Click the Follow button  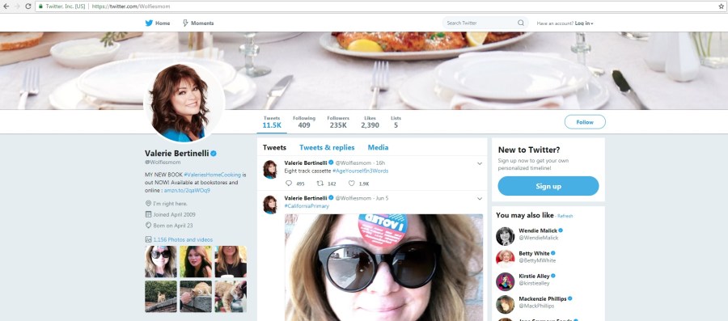coord(585,122)
